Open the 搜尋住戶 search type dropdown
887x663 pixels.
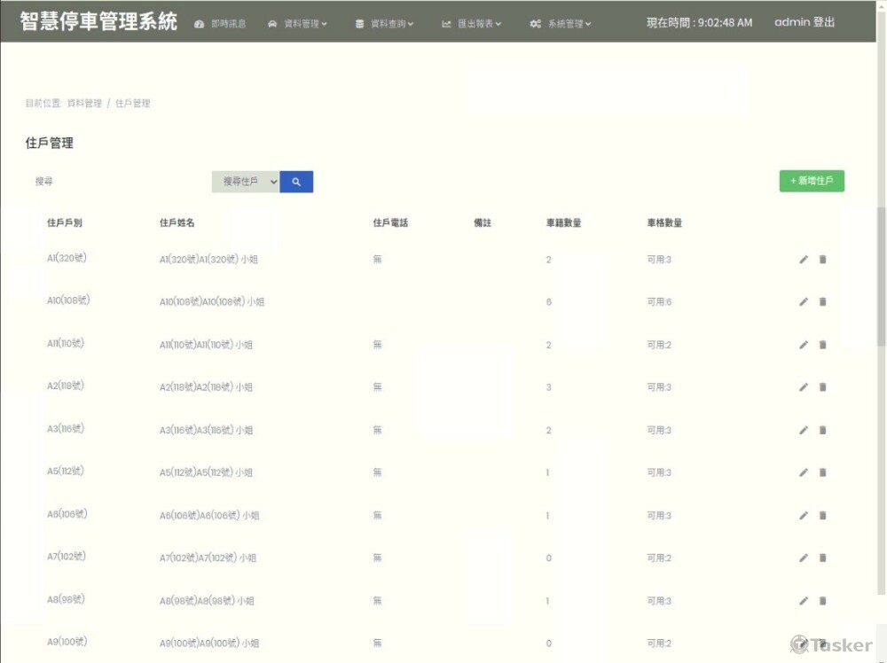pos(246,182)
